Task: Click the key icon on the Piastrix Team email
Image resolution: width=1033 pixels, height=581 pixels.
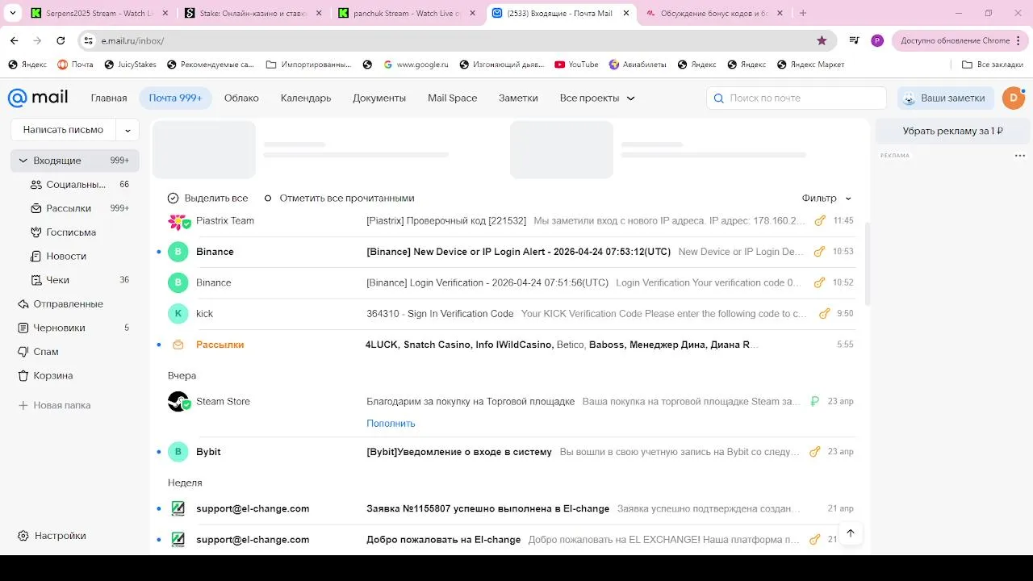Action: click(x=820, y=220)
